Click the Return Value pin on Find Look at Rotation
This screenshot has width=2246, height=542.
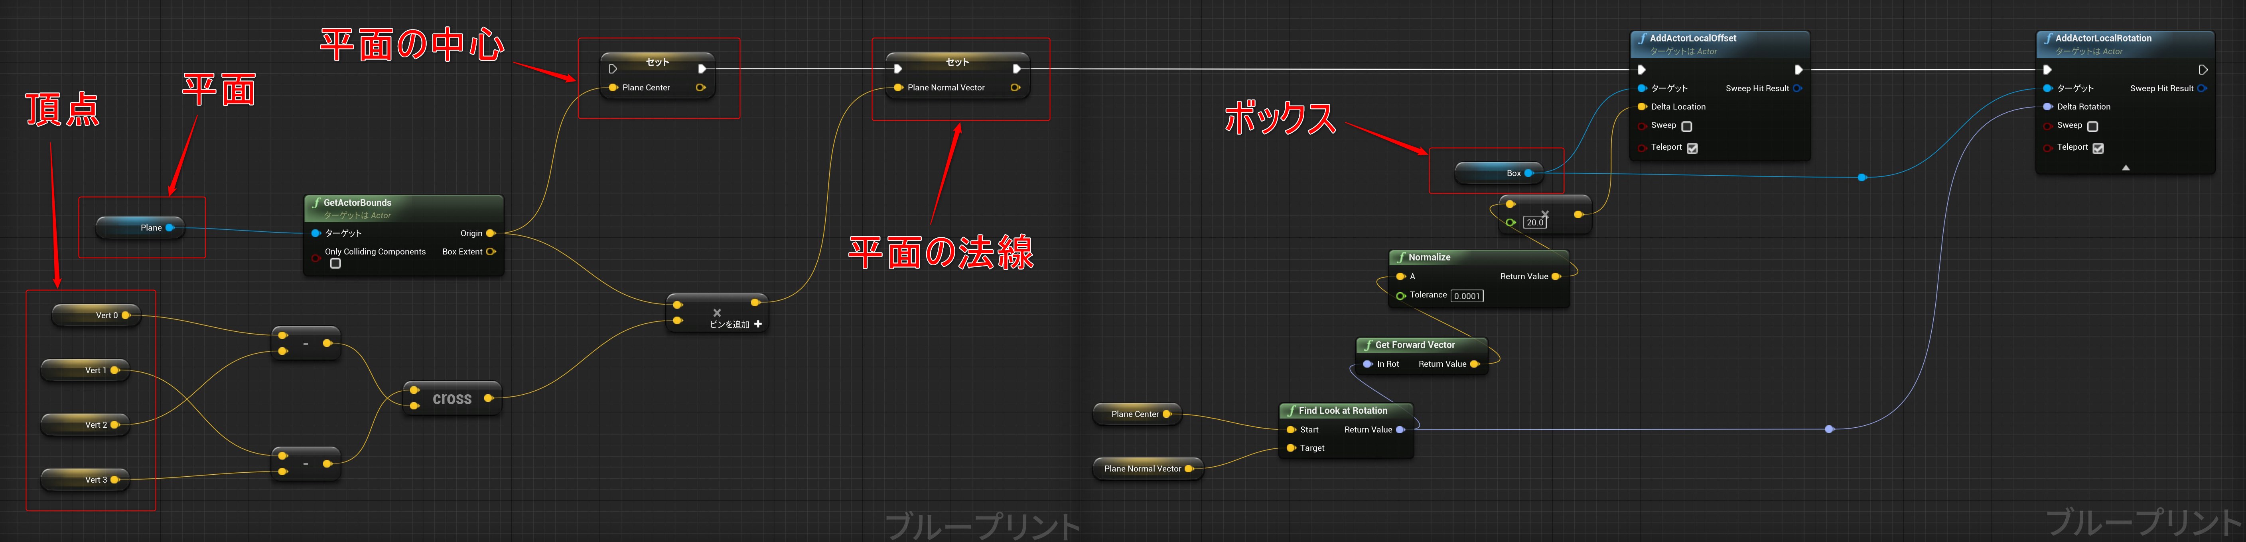click(x=1400, y=430)
